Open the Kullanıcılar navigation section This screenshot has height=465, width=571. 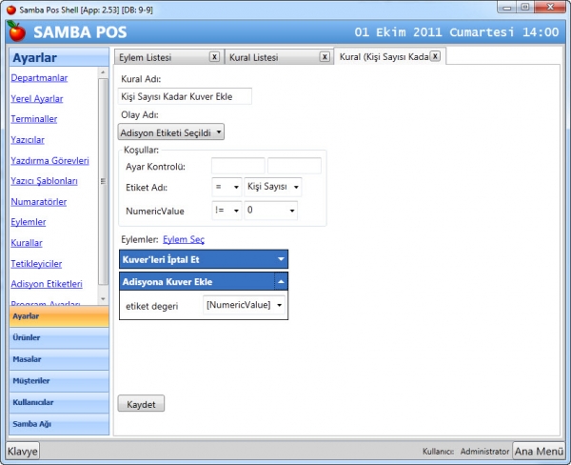pos(59,402)
